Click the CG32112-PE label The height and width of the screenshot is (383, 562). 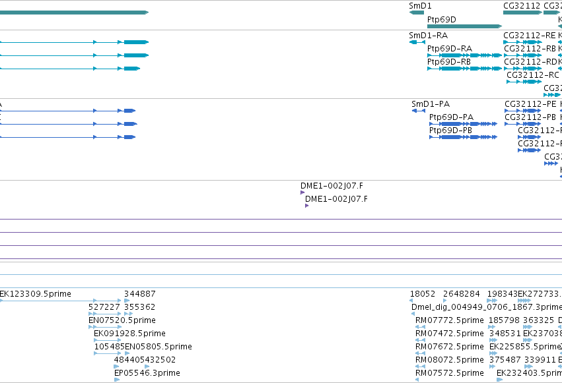pos(530,104)
